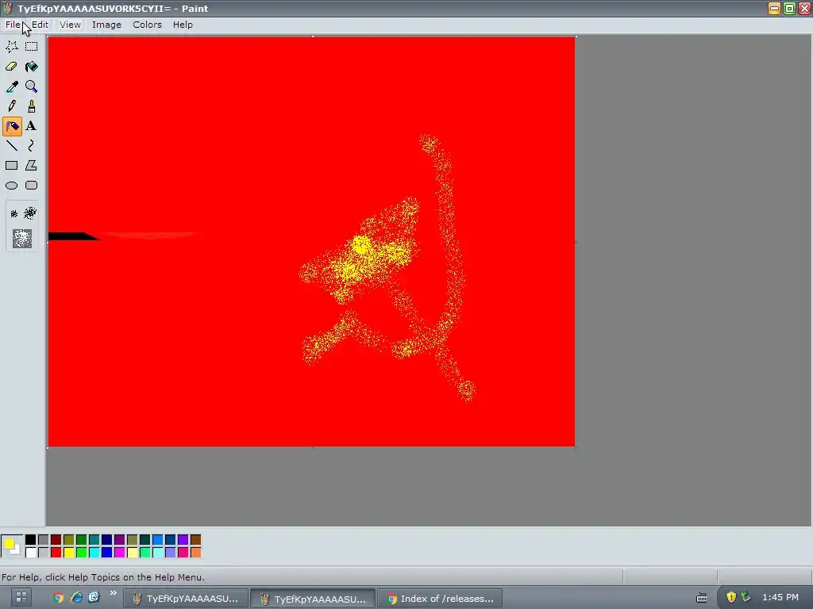Click the keyboard icon in the system tray
The height and width of the screenshot is (609, 813).
pos(702,598)
